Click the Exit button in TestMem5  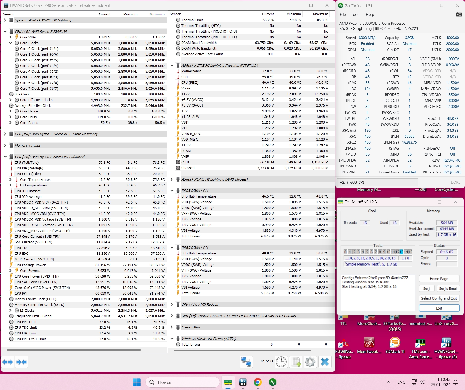point(439,308)
